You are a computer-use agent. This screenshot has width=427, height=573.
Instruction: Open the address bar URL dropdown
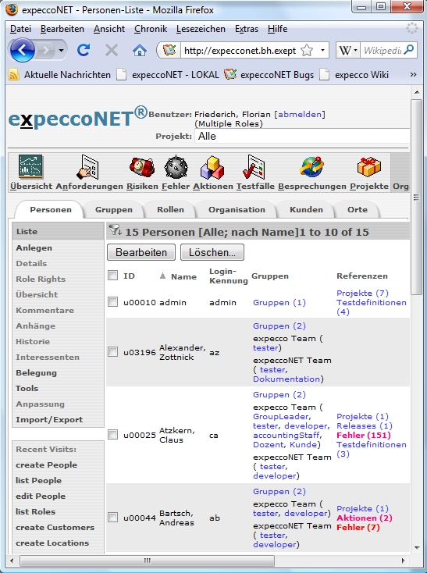pos(322,50)
